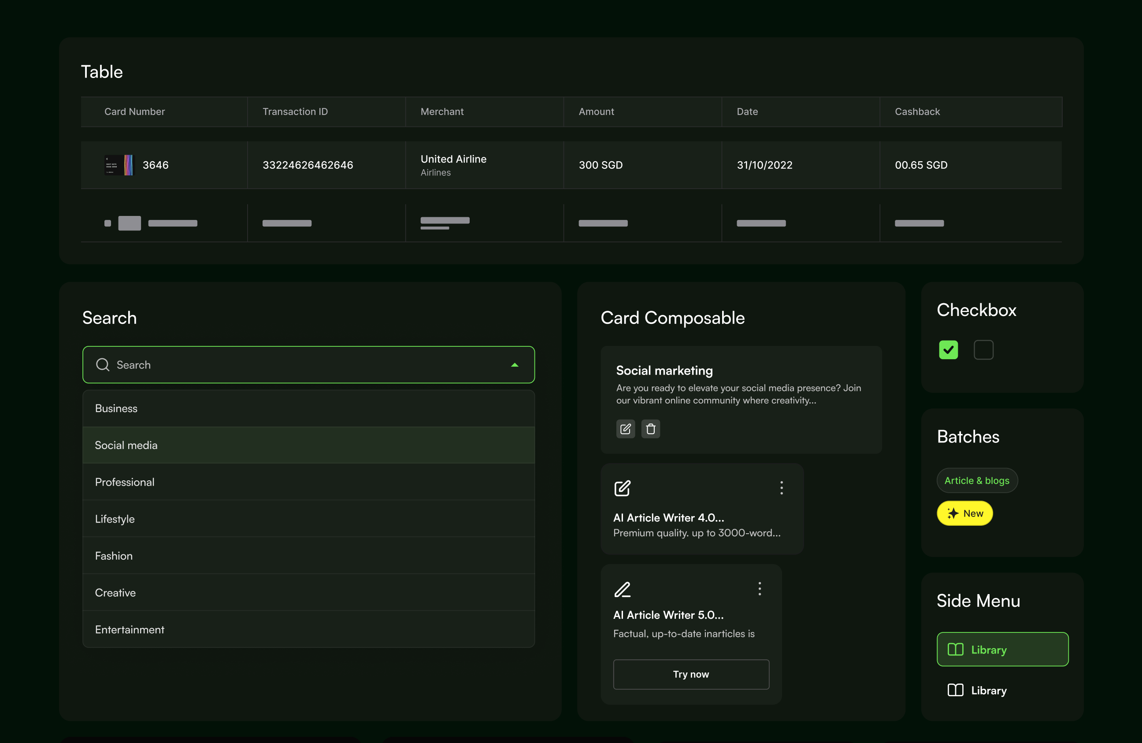Click the pen icon on AI Article Writer 5.0 card
This screenshot has height=743, width=1142.
pyautogui.click(x=622, y=589)
